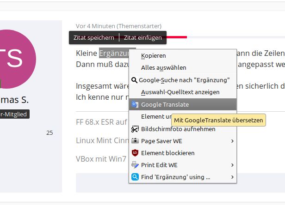Click the Zitat einfügen button
285x205 pixels.
point(142,37)
